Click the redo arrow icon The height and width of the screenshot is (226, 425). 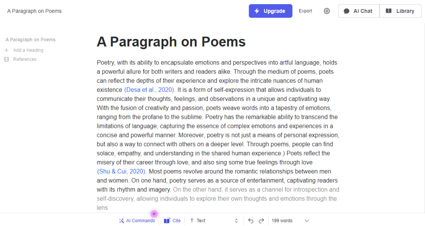click(261, 221)
